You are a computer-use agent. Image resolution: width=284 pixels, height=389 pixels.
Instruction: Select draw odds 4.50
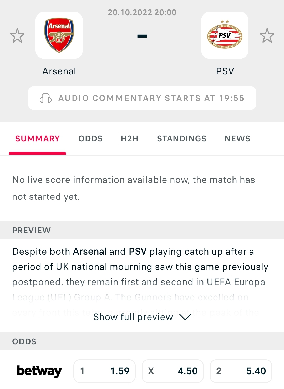(173, 371)
